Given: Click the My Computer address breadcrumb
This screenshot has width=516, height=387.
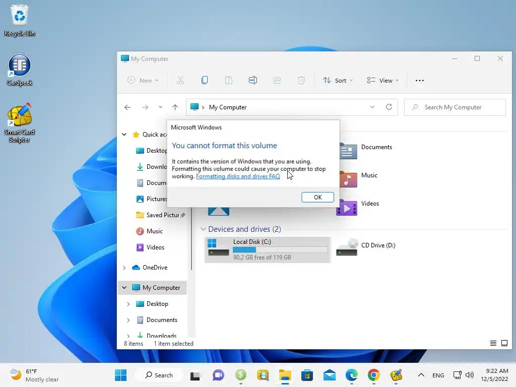Looking at the screenshot, I should 228,107.
